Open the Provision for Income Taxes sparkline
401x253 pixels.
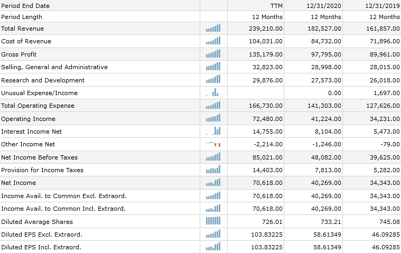213,170
